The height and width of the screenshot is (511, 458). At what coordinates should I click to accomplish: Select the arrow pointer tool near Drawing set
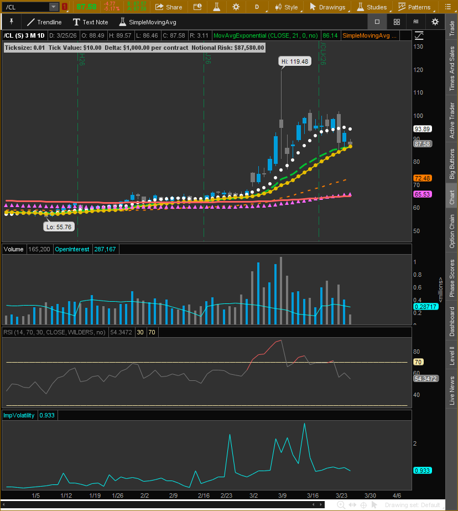[374, 505]
